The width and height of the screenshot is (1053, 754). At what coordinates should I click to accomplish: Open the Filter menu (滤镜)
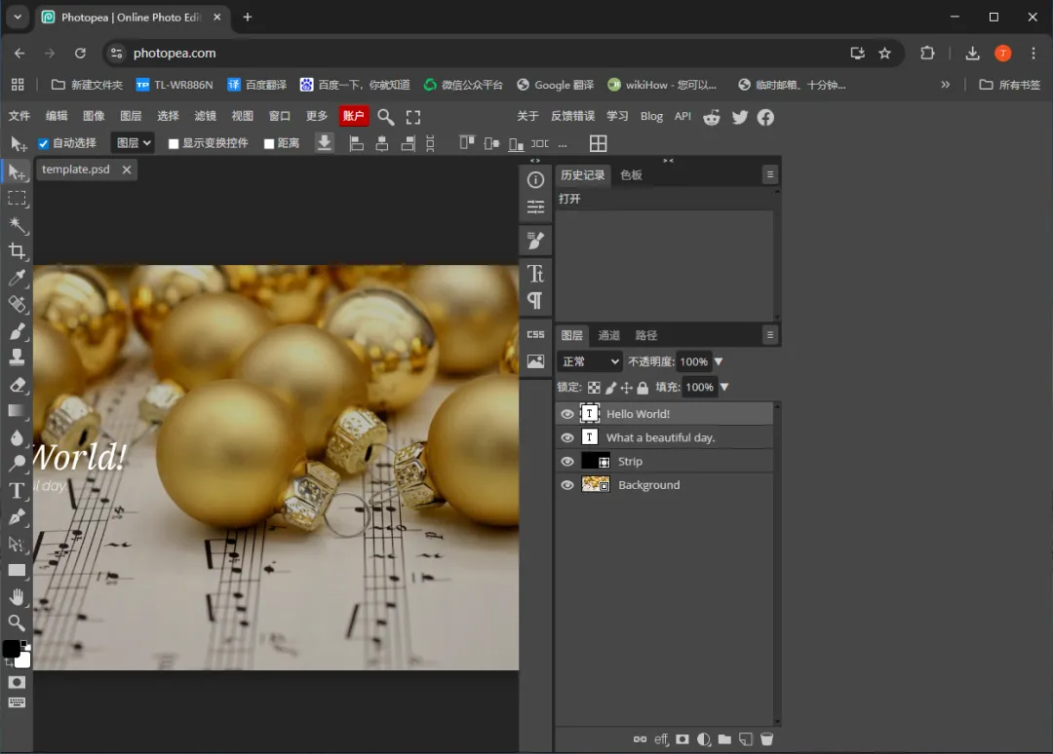205,116
